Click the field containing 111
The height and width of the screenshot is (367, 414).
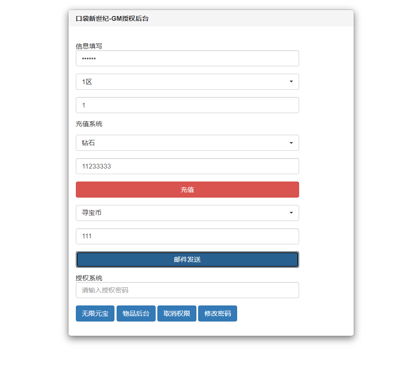[x=187, y=236]
